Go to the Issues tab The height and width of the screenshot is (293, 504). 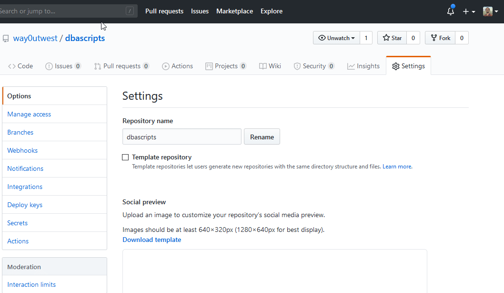63,66
